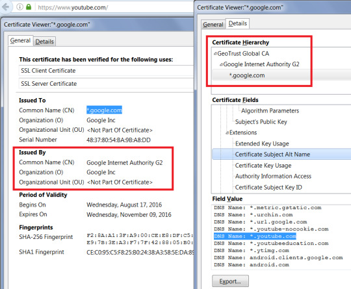Select GeoTrust Global CA in hierarchy
Screen dimensions: 351x289
243,54
